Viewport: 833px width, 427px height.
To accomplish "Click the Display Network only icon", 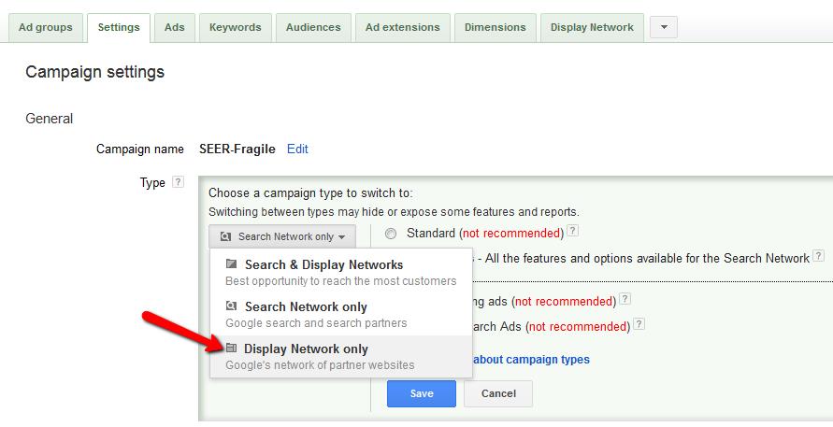I will coord(231,349).
